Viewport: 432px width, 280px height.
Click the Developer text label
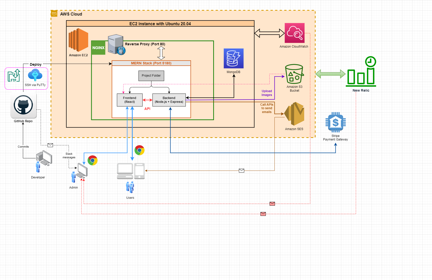coord(38,177)
